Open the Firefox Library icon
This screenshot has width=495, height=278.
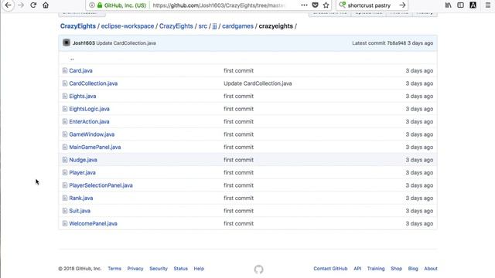(x=448, y=5)
